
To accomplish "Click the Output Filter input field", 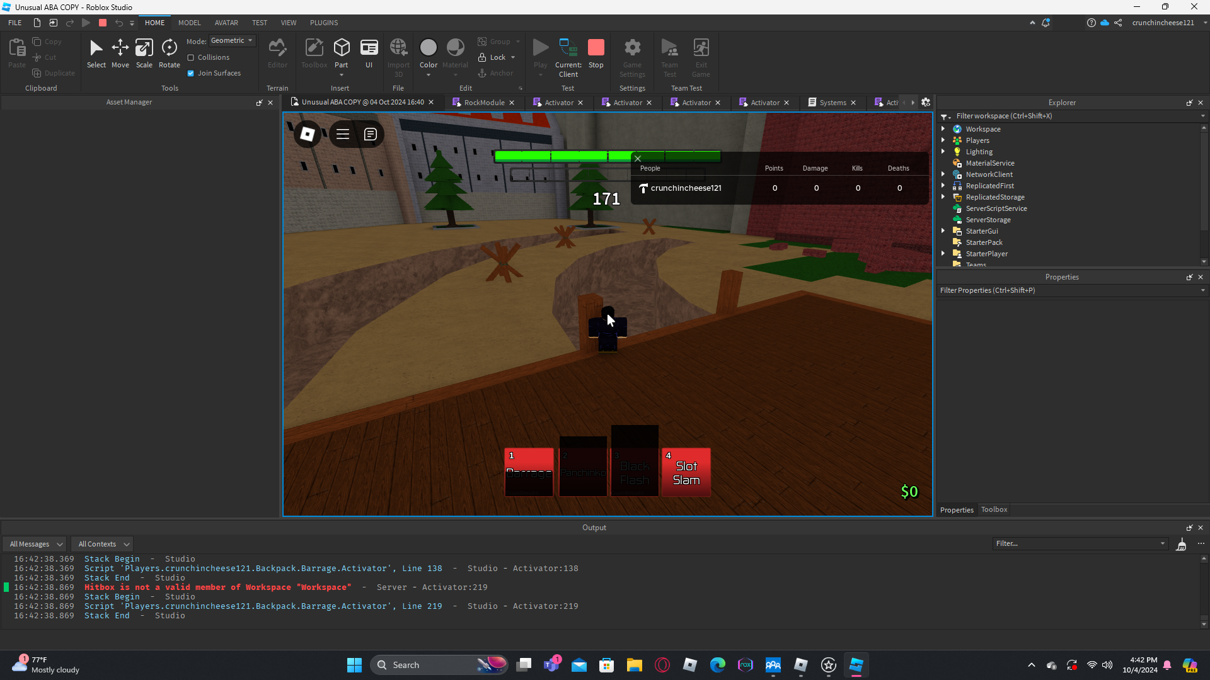I will tap(1080, 543).
